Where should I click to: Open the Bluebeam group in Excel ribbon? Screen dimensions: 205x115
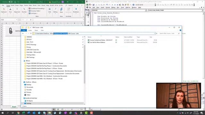pyautogui.click(x=76, y=11)
